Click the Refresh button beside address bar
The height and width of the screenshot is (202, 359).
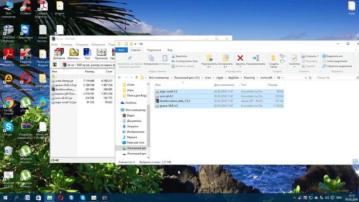pos(310,77)
